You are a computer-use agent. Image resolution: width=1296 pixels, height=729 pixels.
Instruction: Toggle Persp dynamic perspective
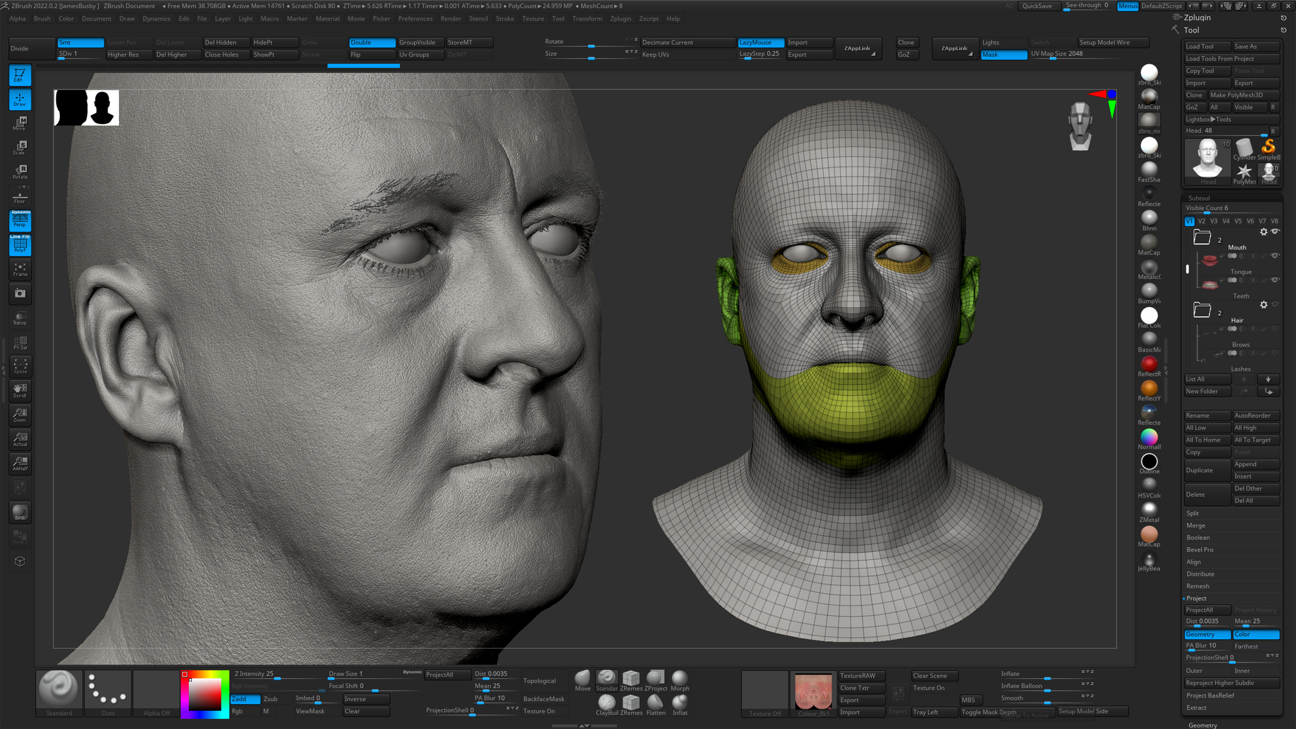(20, 220)
